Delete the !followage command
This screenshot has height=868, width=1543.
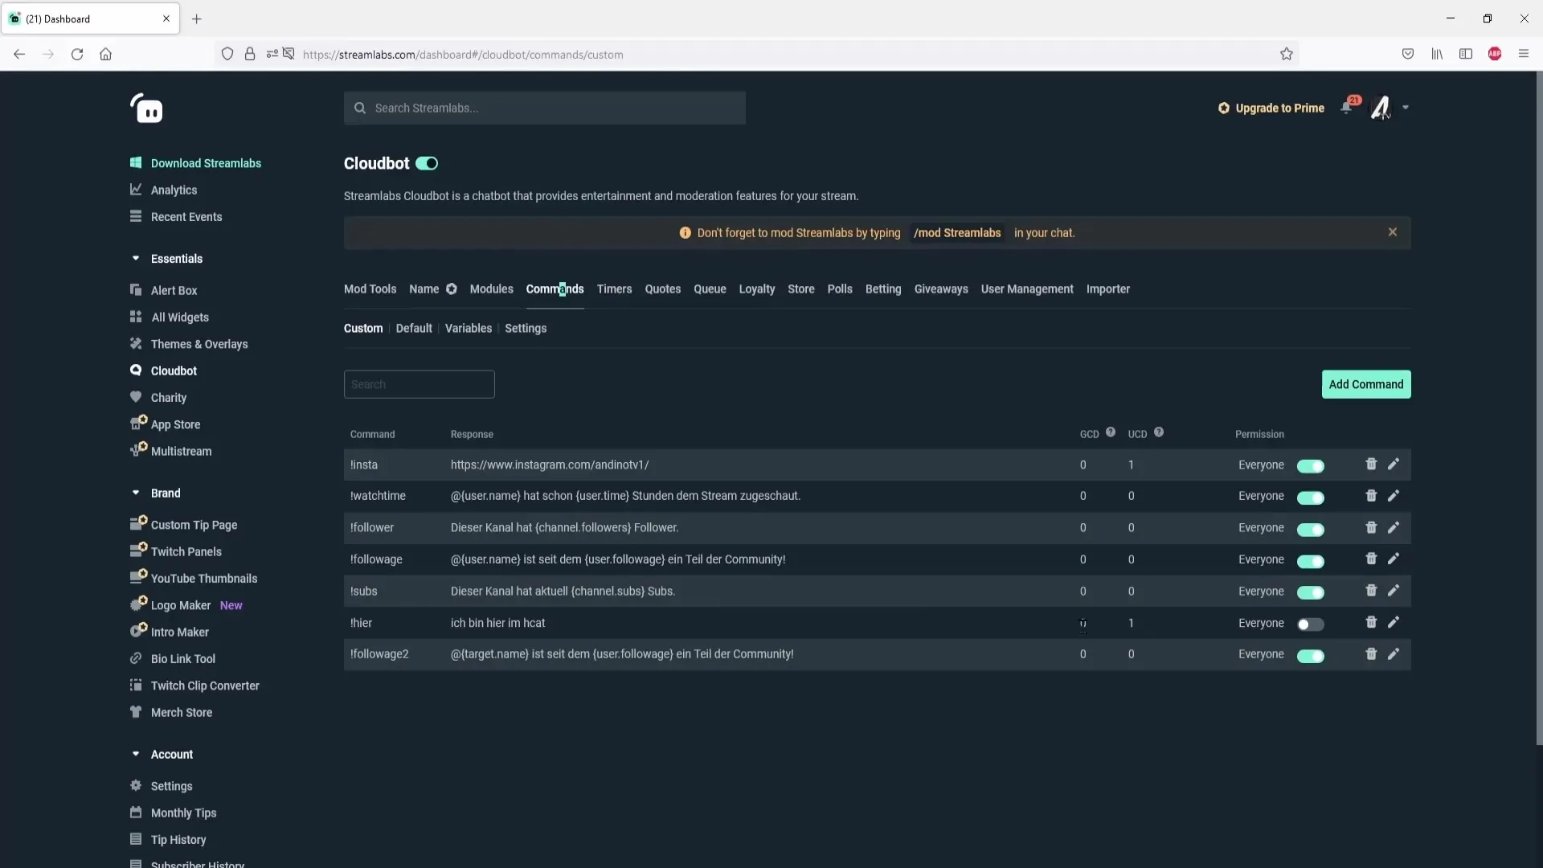pyautogui.click(x=1371, y=559)
